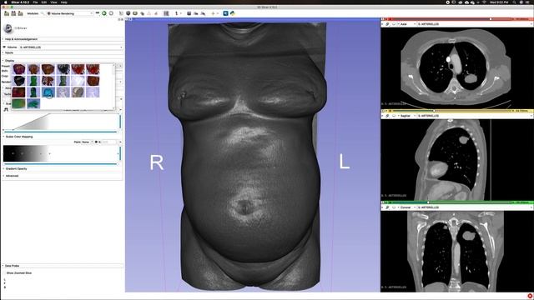Toggle Coronal slice visibility eye
This screenshot has height=300, width=534.
(x=394, y=207)
